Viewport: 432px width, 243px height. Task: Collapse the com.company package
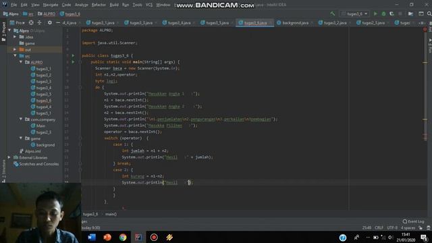tap(21, 119)
